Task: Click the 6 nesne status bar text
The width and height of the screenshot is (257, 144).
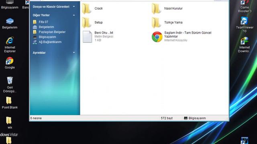Action: pyautogui.click(x=36, y=118)
